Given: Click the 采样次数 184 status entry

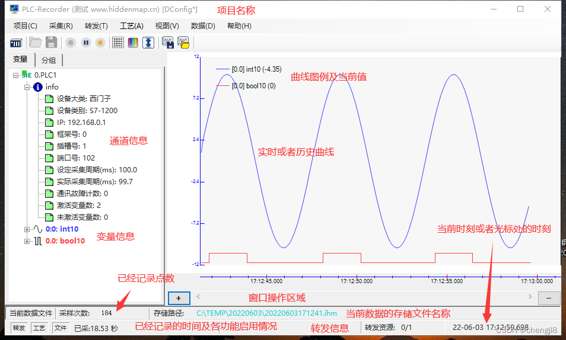Looking at the screenshot, I should pos(85,313).
